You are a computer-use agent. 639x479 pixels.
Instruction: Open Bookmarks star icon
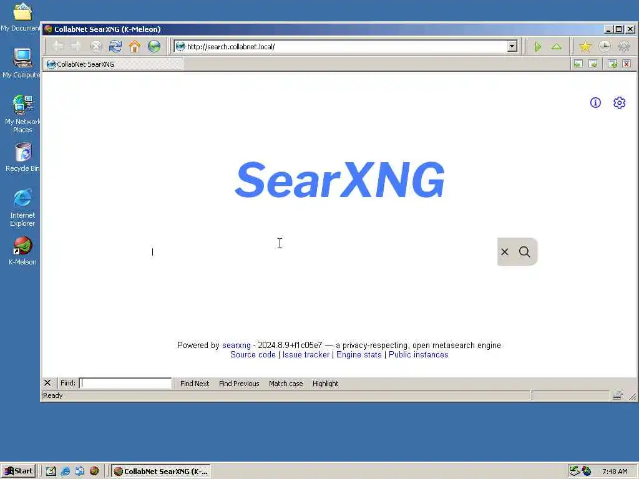pyautogui.click(x=585, y=46)
